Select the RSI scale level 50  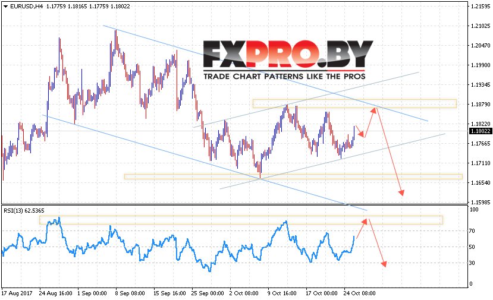coord(472,247)
